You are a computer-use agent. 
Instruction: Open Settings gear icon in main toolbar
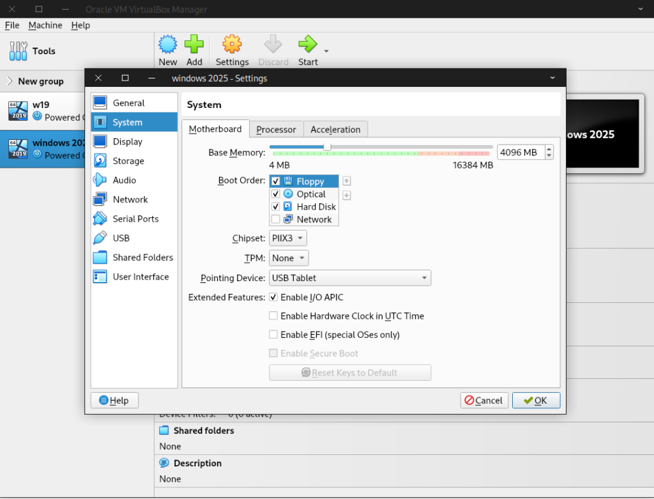232,44
